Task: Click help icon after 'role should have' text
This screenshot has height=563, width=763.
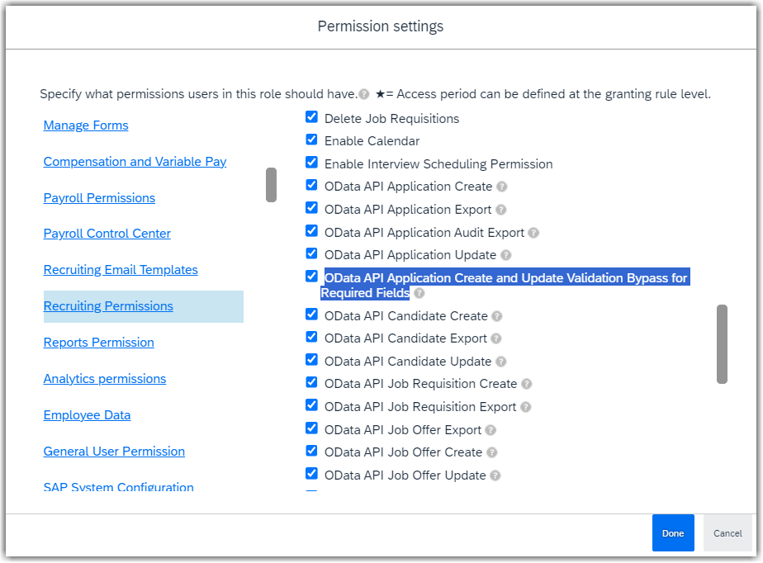Action: [364, 94]
